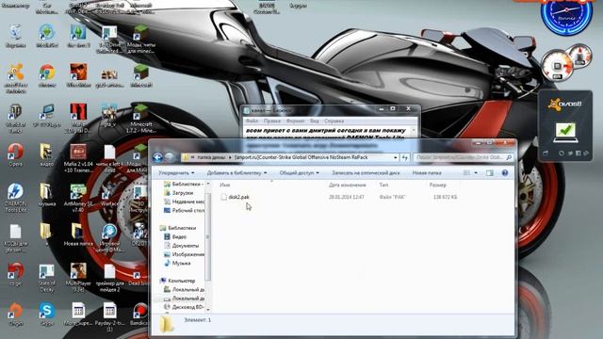The image size is (603, 339).
Task: Open the Minecraft 1.7.2 desktop shortcut
Action: (x=140, y=118)
